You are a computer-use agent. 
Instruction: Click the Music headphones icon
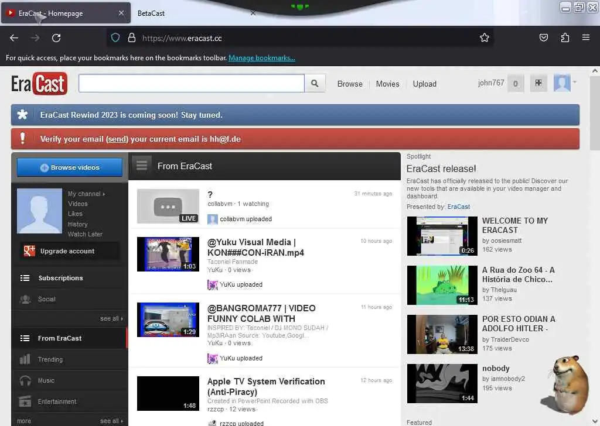pos(25,380)
